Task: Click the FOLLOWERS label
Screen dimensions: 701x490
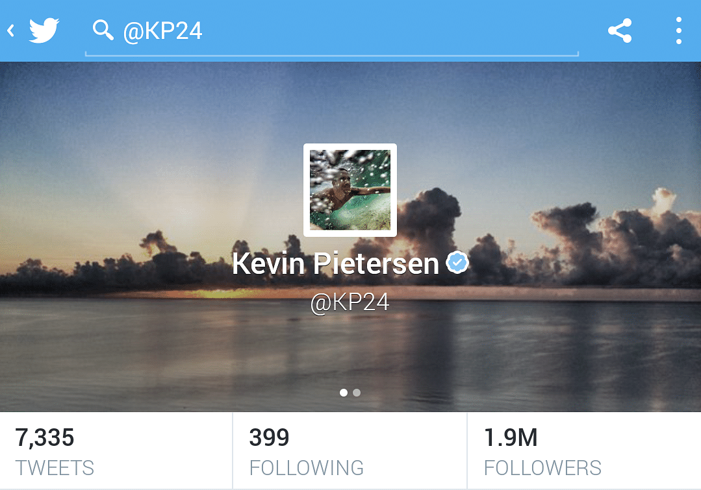Action: click(x=542, y=468)
